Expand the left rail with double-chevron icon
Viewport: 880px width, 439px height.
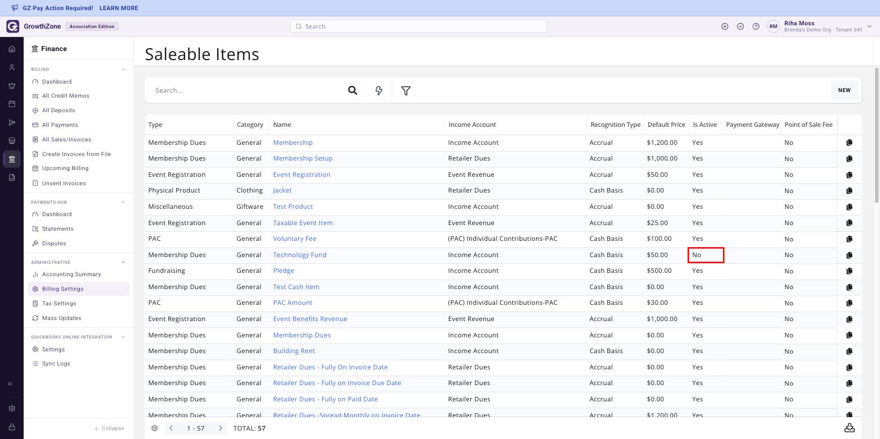tap(10, 384)
